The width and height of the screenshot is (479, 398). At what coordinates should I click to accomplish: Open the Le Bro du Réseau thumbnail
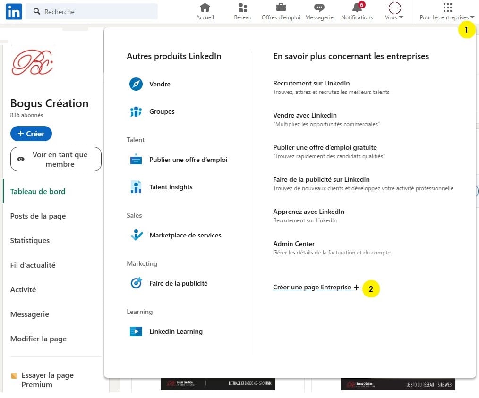click(x=398, y=384)
